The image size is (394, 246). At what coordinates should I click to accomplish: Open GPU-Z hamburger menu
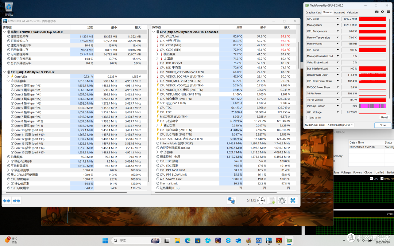(388, 12)
